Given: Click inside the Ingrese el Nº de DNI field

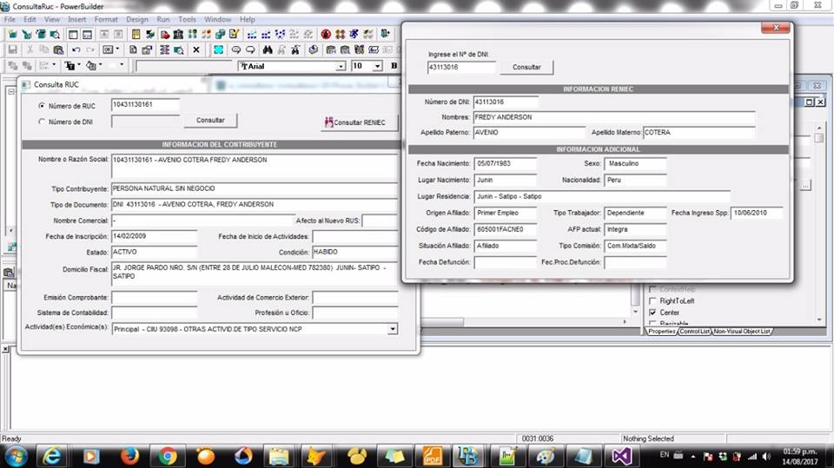Looking at the screenshot, I should 461,67.
